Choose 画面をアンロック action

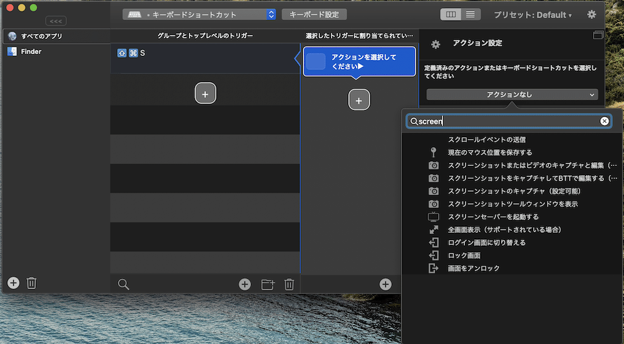[512, 268]
